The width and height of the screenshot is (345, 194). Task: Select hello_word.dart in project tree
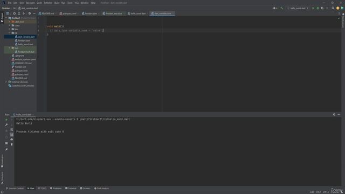point(24,44)
